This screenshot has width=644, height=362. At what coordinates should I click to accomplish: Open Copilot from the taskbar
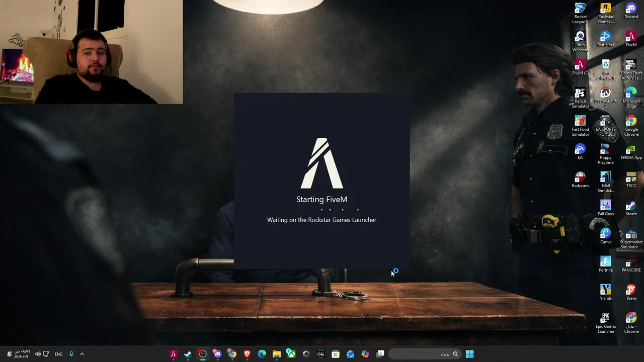tap(365, 354)
